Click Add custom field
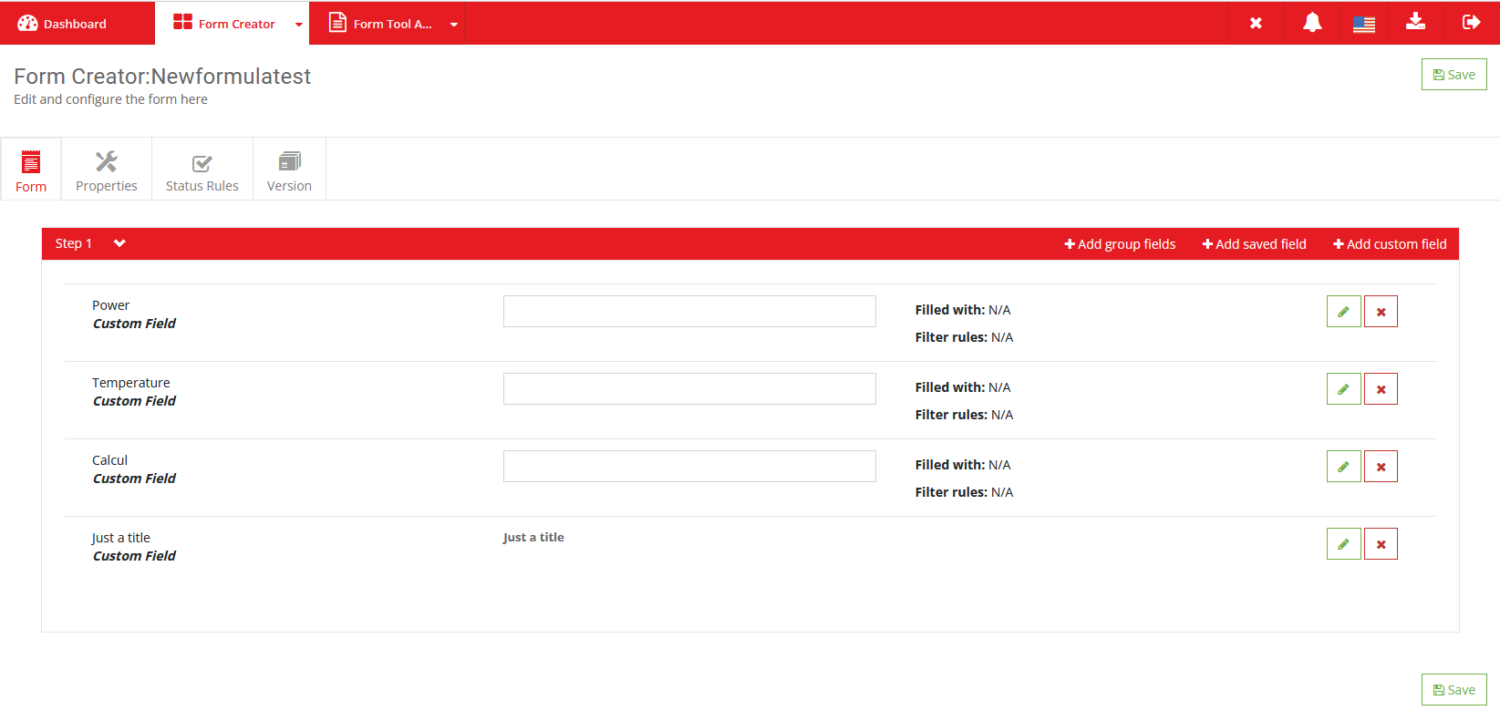Image resolution: width=1500 pixels, height=721 pixels. [1390, 244]
